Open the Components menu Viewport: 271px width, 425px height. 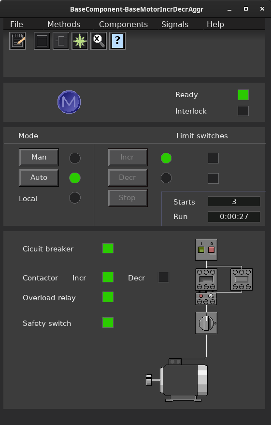coord(124,24)
